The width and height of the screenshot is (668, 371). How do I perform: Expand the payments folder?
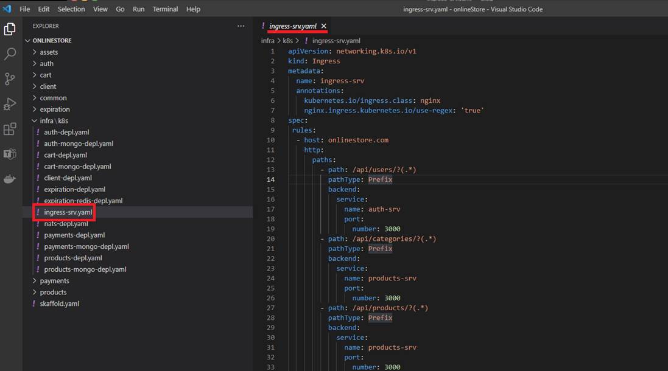point(54,281)
